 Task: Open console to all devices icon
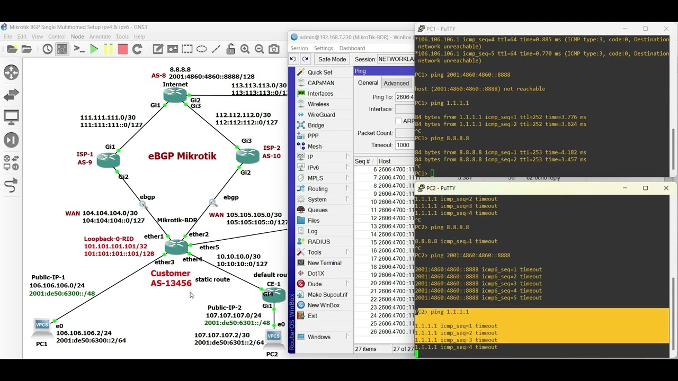click(x=79, y=49)
